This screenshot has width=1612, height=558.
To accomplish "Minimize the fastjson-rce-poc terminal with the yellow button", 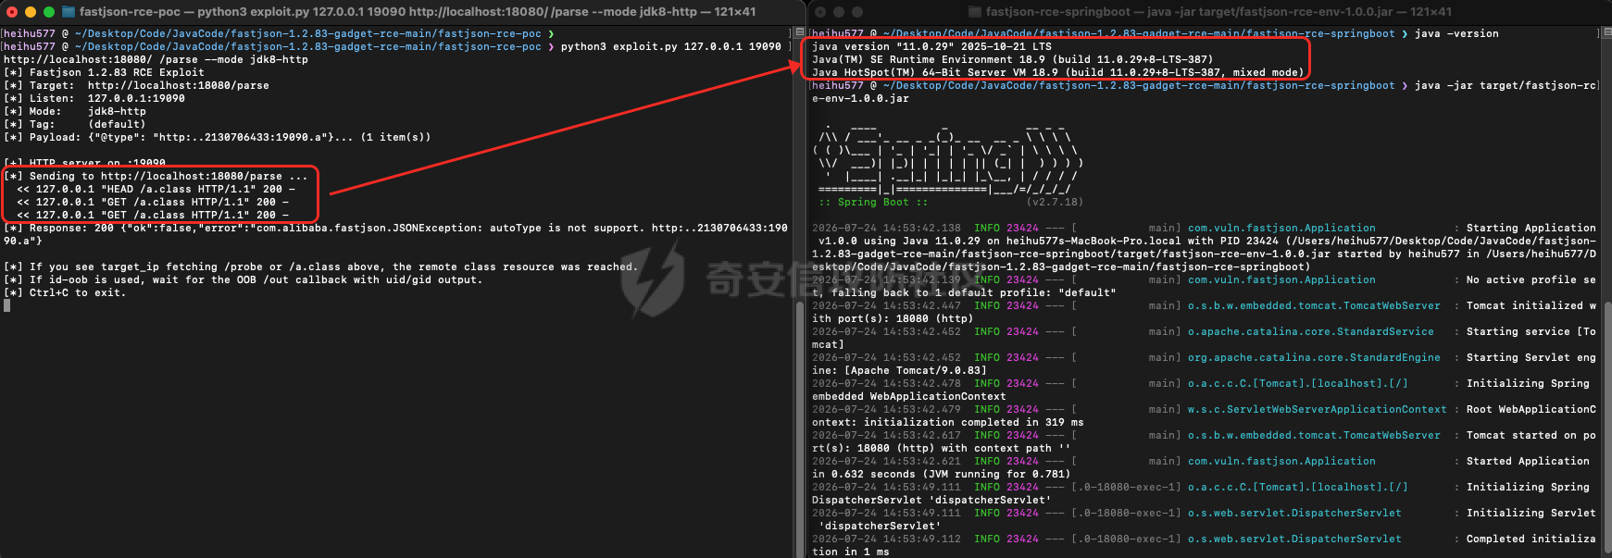I will coord(31,12).
